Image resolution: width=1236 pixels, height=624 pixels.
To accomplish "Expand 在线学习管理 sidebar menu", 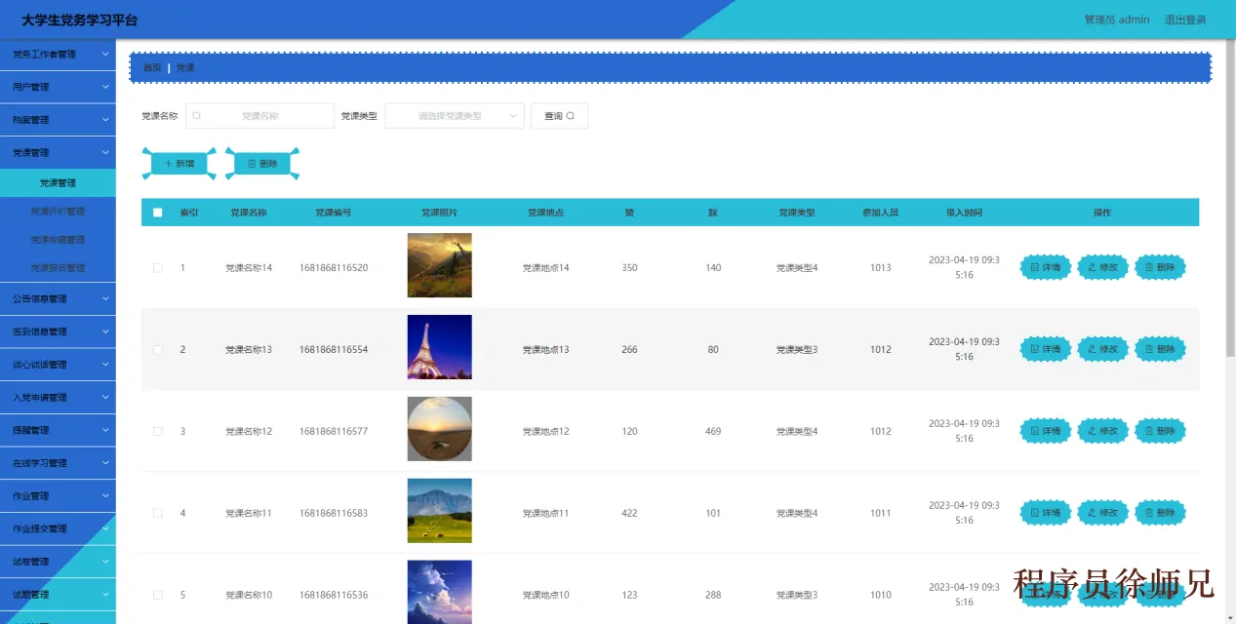I will tap(58, 463).
